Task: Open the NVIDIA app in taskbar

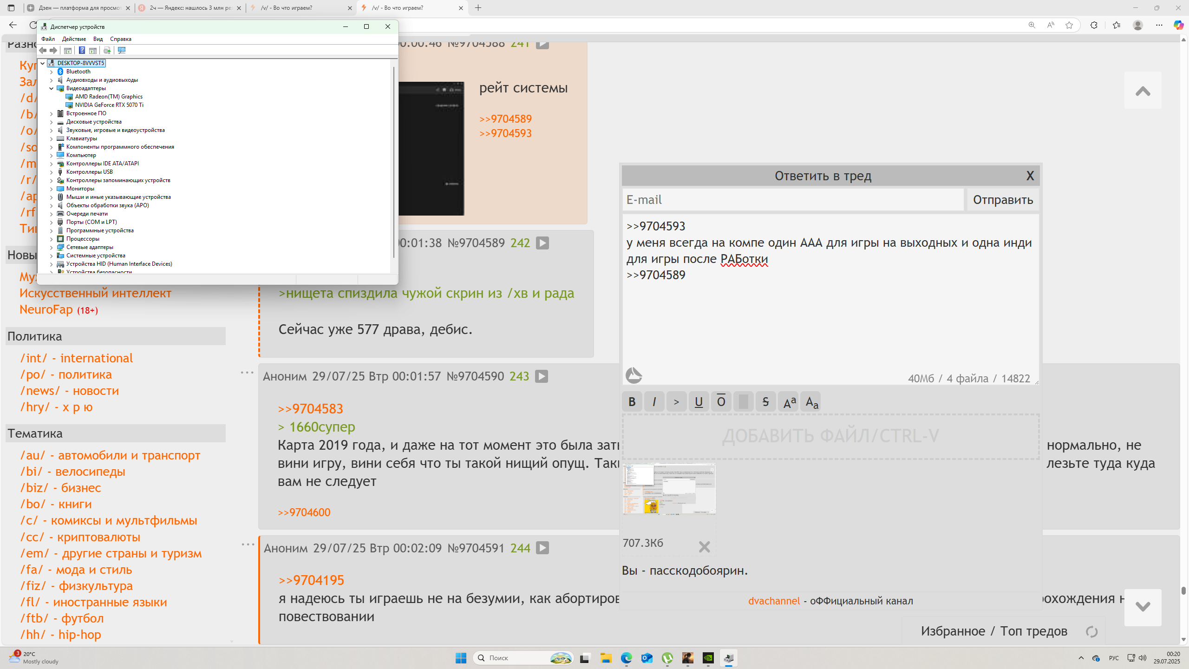Action: click(708, 658)
